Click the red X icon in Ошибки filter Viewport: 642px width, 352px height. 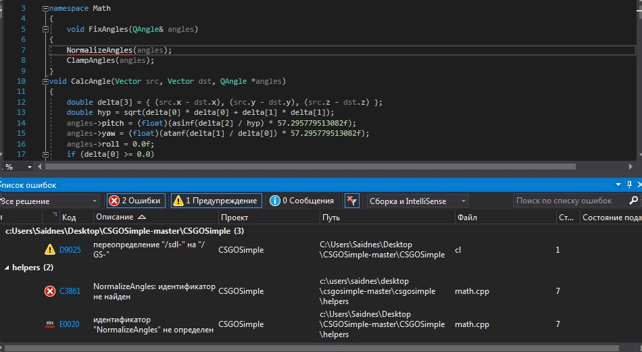coord(114,201)
